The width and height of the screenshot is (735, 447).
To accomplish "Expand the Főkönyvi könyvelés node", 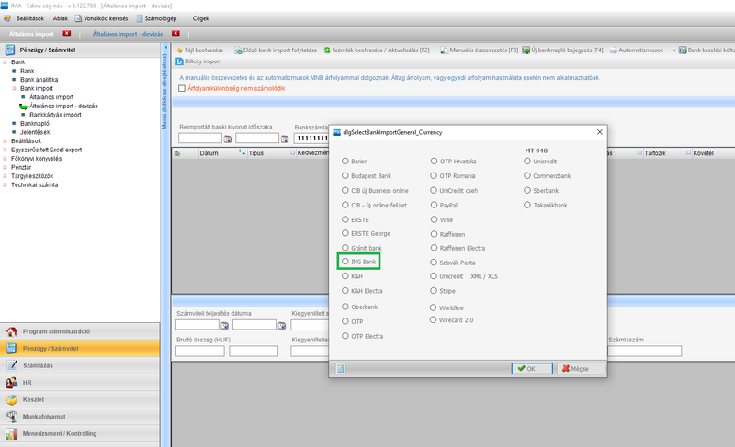I will point(5,158).
